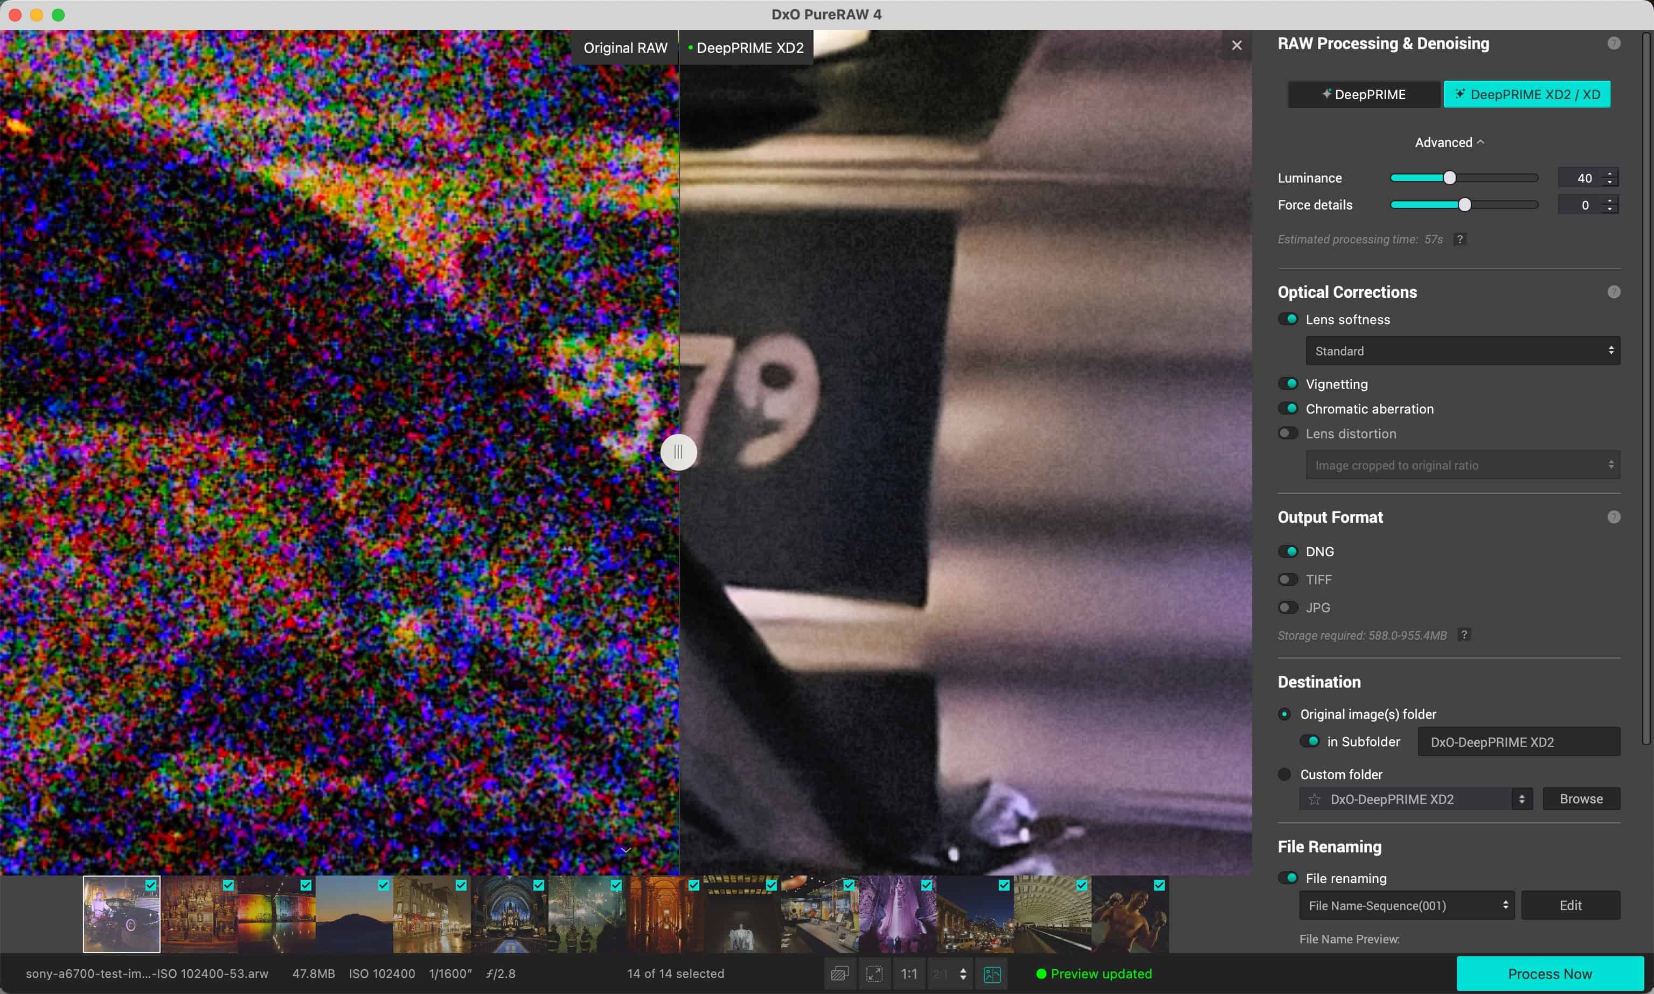Click the Browse button for custom folder
Image resolution: width=1654 pixels, height=994 pixels.
point(1581,799)
